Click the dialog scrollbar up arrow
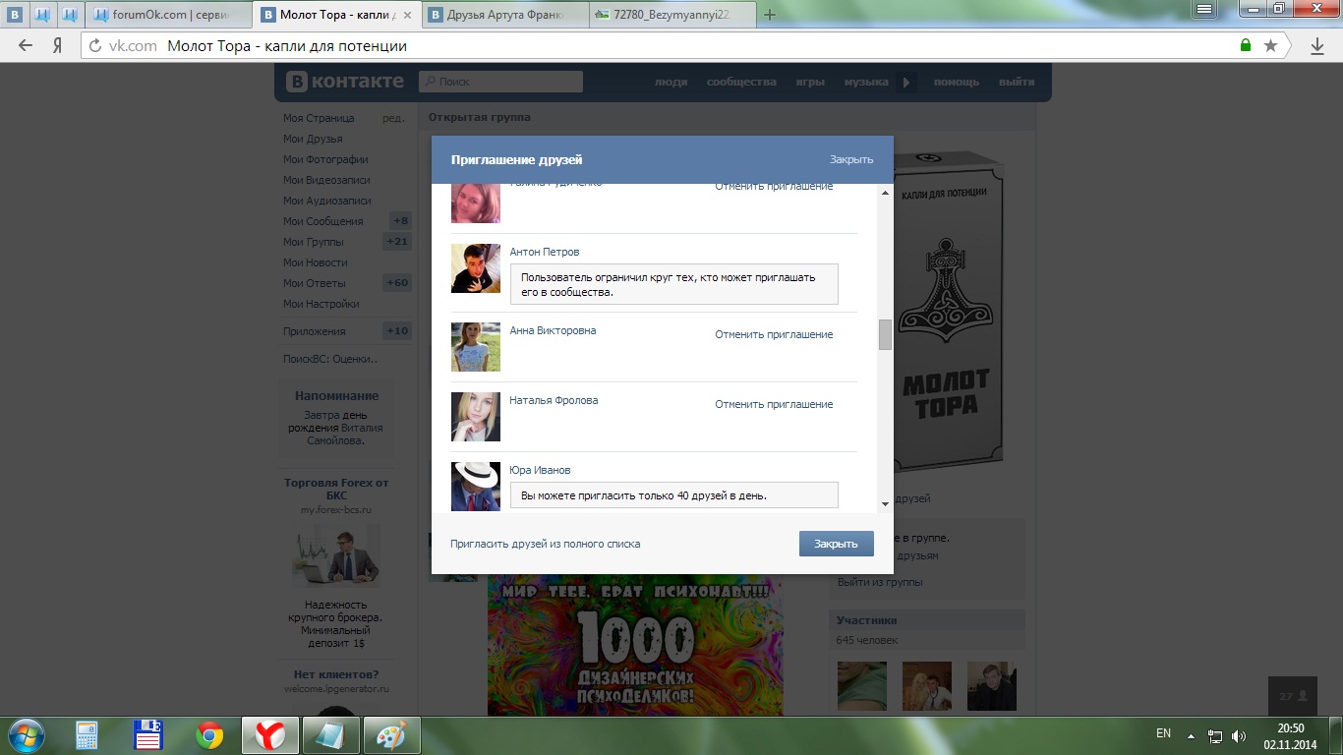The image size is (1343, 755). point(885,193)
